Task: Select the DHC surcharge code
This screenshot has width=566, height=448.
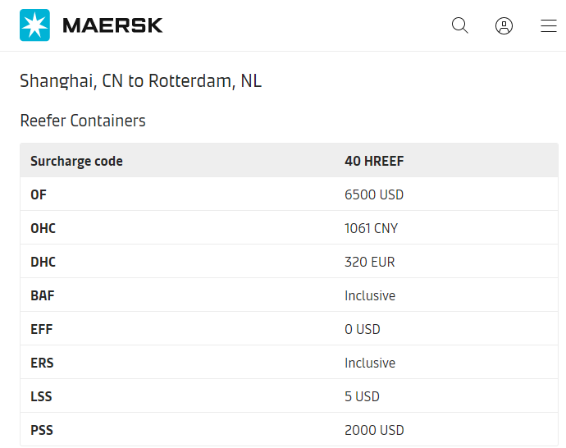Action: pos(43,262)
